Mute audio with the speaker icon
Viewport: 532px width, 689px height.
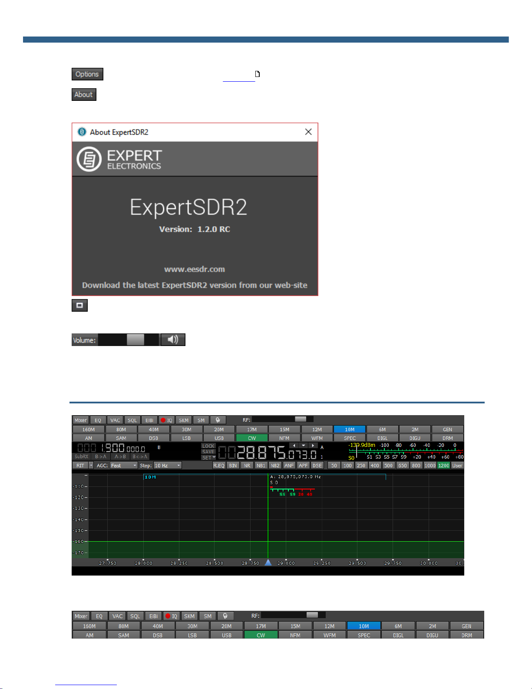tap(173, 340)
